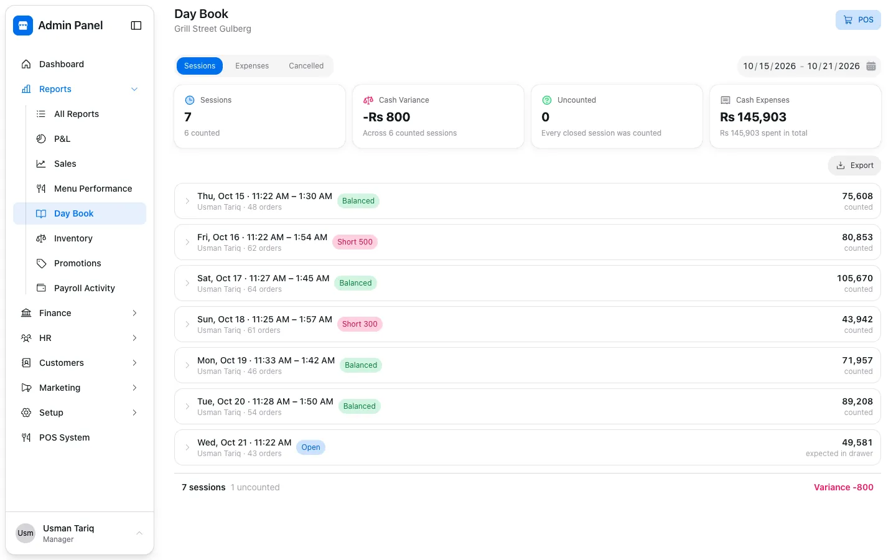This screenshot has width=896, height=560.
Task: Click the Promotions tag icon
Action: coord(41,263)
